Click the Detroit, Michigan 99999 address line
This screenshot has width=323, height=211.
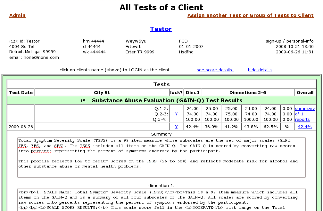click(32, 52)
